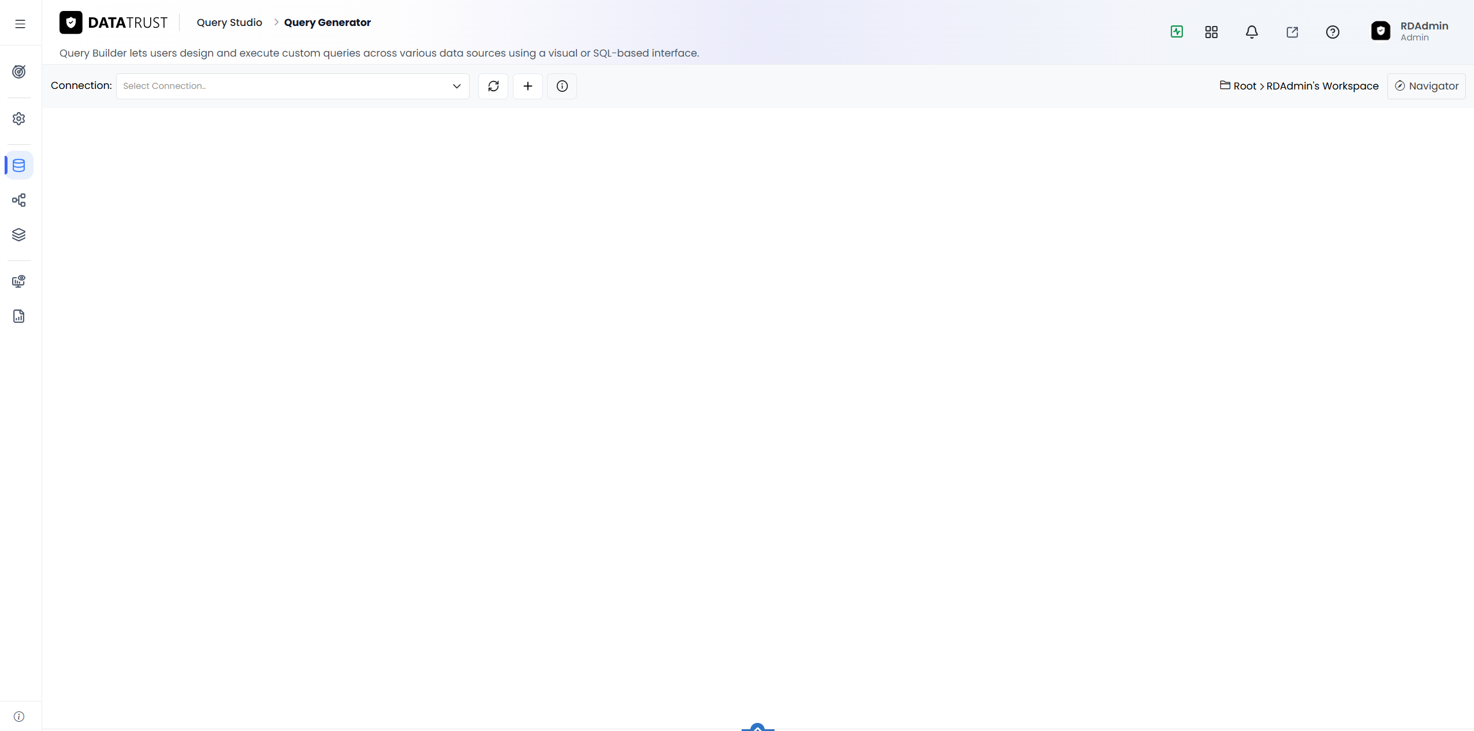This screenshot has width=1474, height=731.
Task: Click the green activity pulse icon
Action: point(1177,32)
